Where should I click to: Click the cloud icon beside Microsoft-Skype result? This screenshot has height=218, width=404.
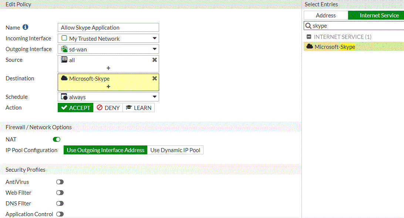[x=309, y=46]
